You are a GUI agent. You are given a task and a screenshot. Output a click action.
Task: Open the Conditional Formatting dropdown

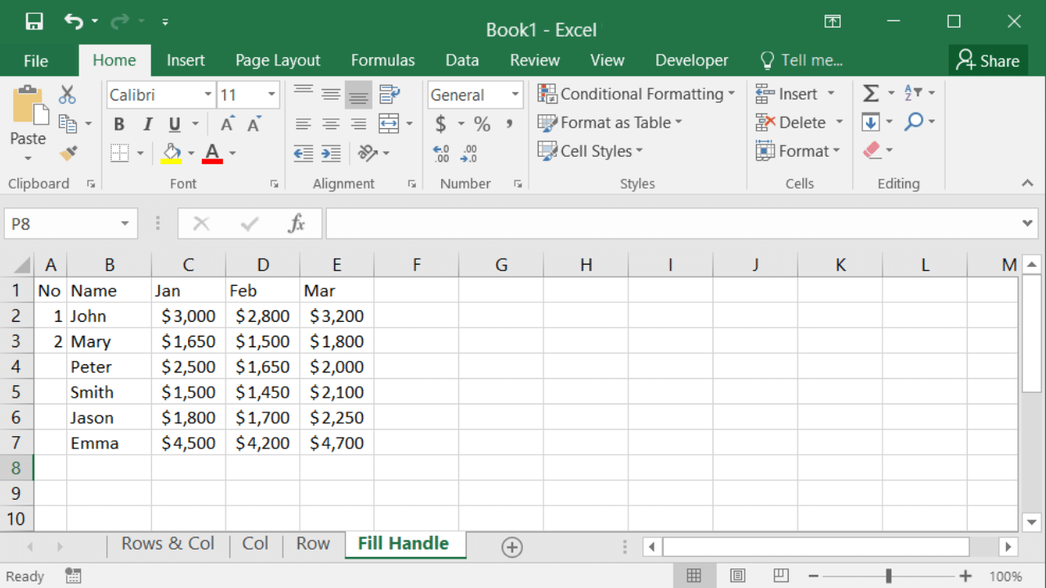pyautogui.click(x=637, y=94)
